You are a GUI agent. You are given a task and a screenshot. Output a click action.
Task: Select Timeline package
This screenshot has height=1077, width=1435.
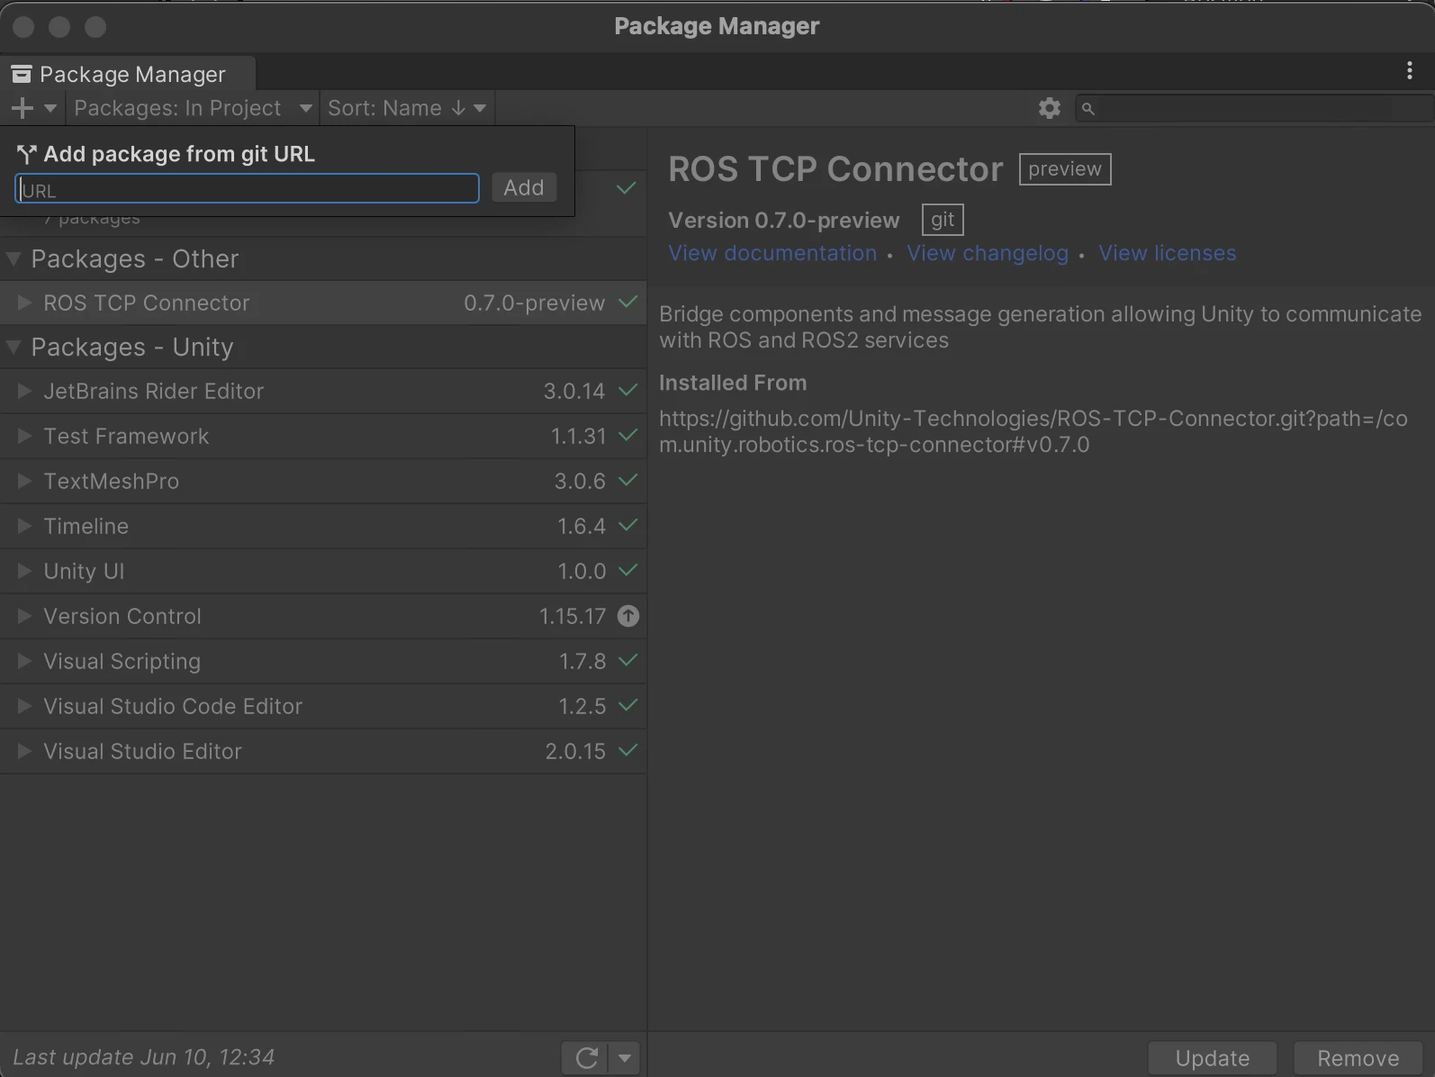323,526
